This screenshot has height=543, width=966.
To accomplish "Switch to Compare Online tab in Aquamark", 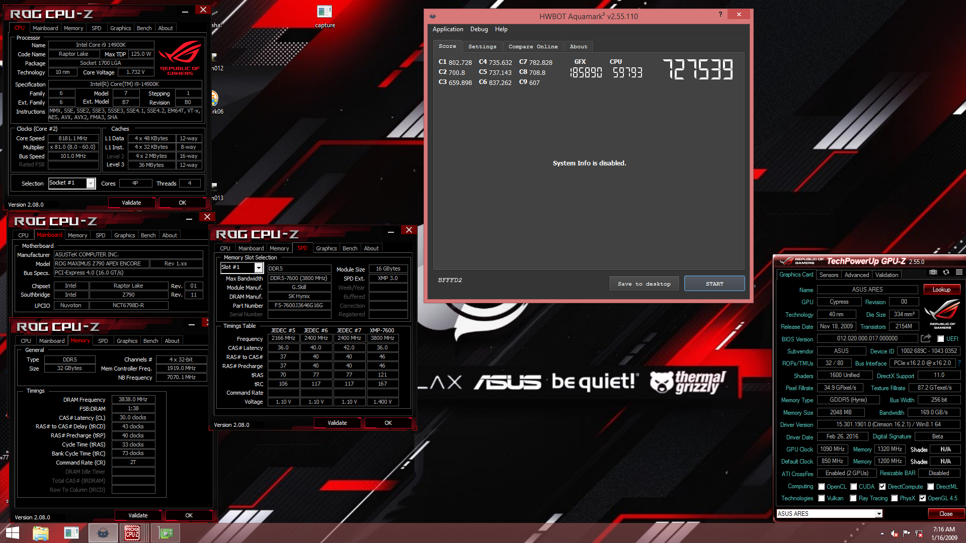I will coord(533,46).
